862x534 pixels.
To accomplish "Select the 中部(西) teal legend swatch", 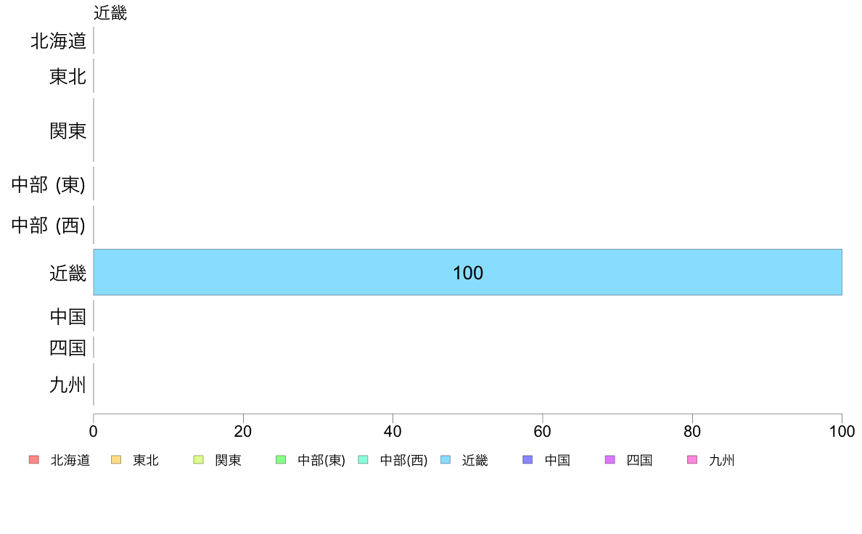I will click(x=364, y=460).
